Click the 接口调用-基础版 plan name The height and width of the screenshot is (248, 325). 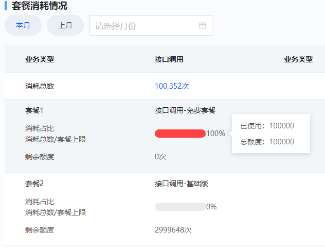[x=181, y=184]
